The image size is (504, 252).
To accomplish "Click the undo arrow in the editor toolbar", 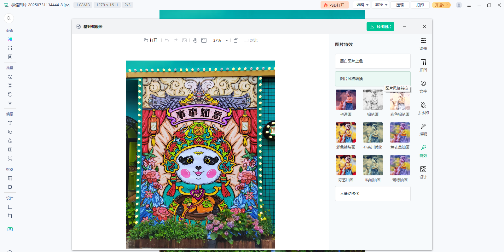I will [x=167, y=40].
